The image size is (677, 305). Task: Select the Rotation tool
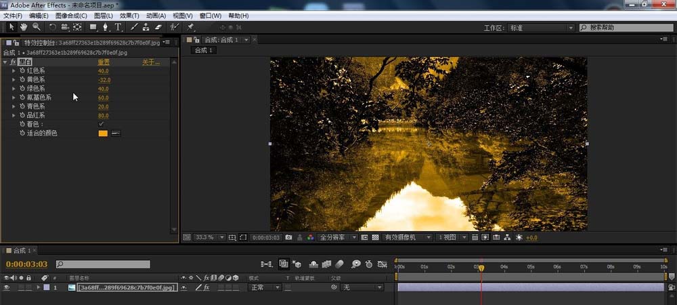tap(51, 27)
